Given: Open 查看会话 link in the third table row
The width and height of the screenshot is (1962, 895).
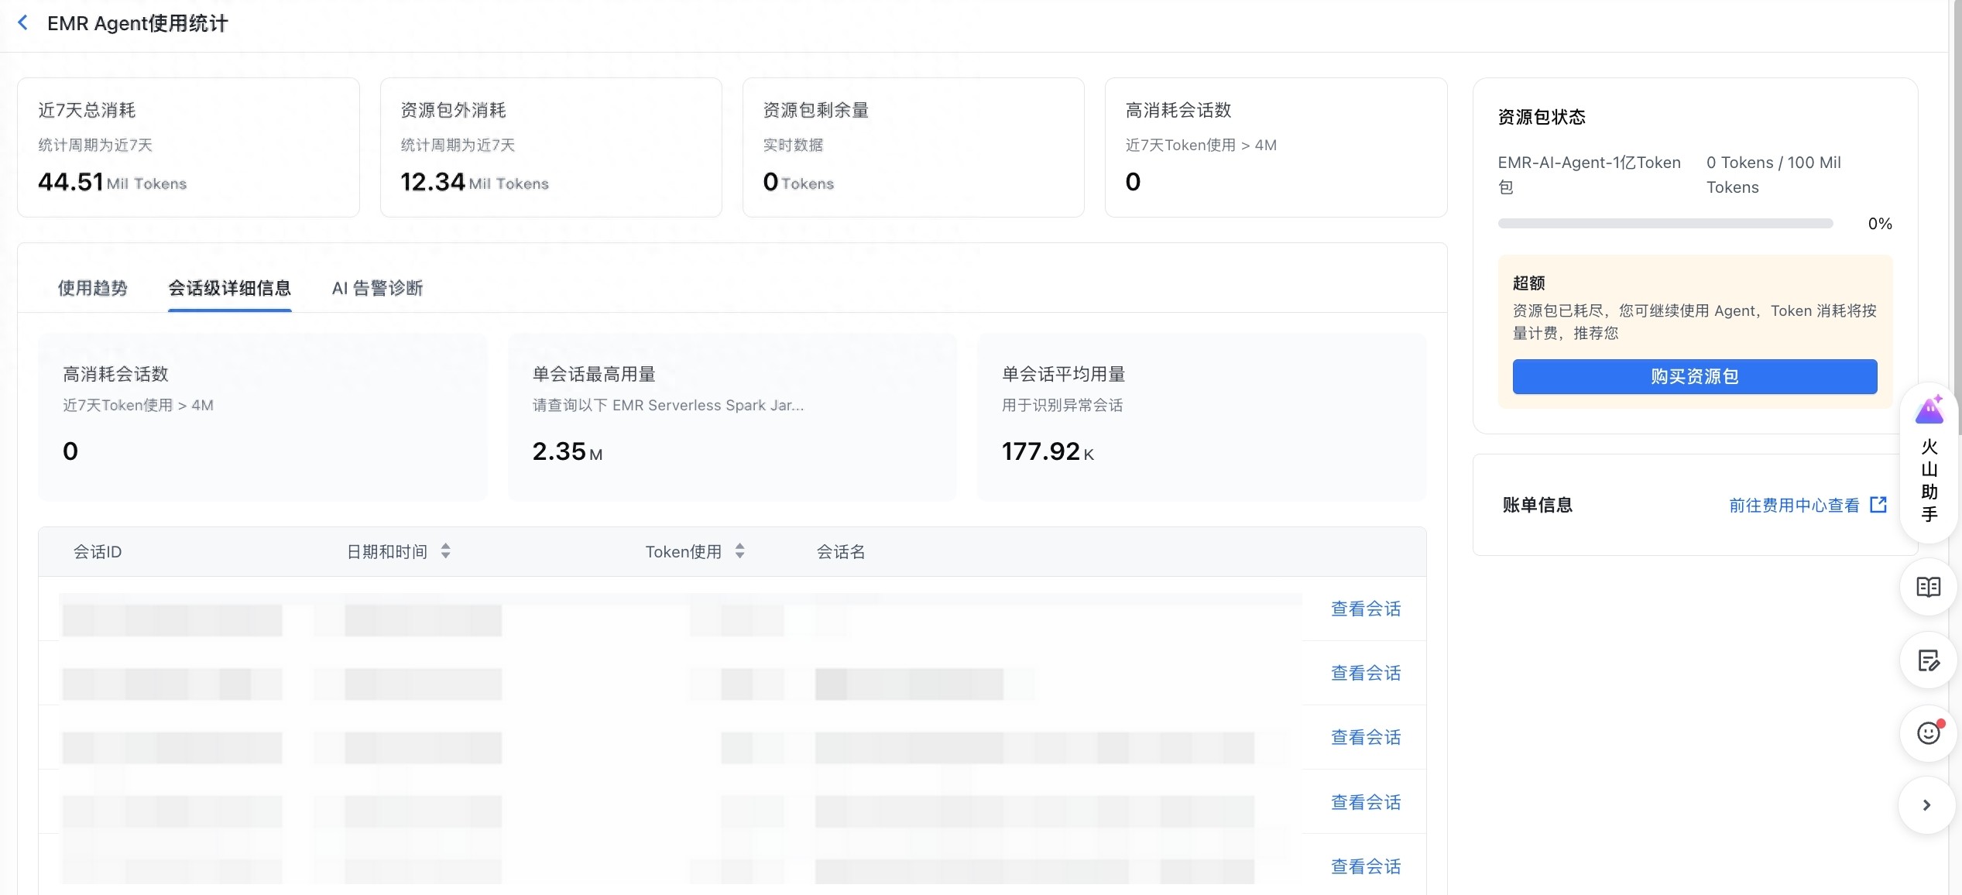Looking at the screenshot, I should click(x=1366, y=737).
